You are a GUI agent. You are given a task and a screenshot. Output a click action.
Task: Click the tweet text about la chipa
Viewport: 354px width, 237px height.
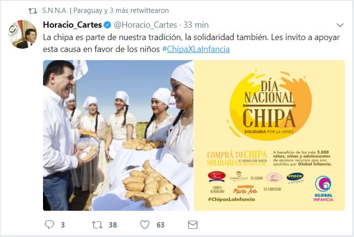pyautogui.click(x=191, y=43)
